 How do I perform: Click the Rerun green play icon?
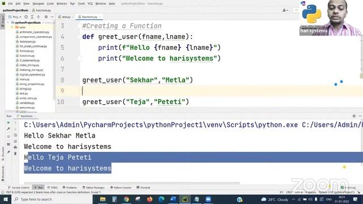(9, 122)
